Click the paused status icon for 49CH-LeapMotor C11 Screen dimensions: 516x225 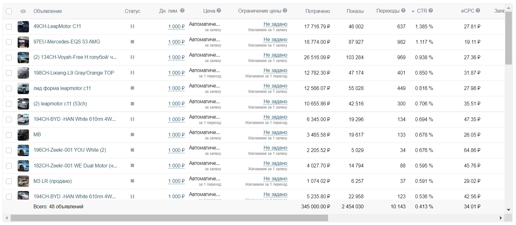pyautogui.click(x=132, y=26)
